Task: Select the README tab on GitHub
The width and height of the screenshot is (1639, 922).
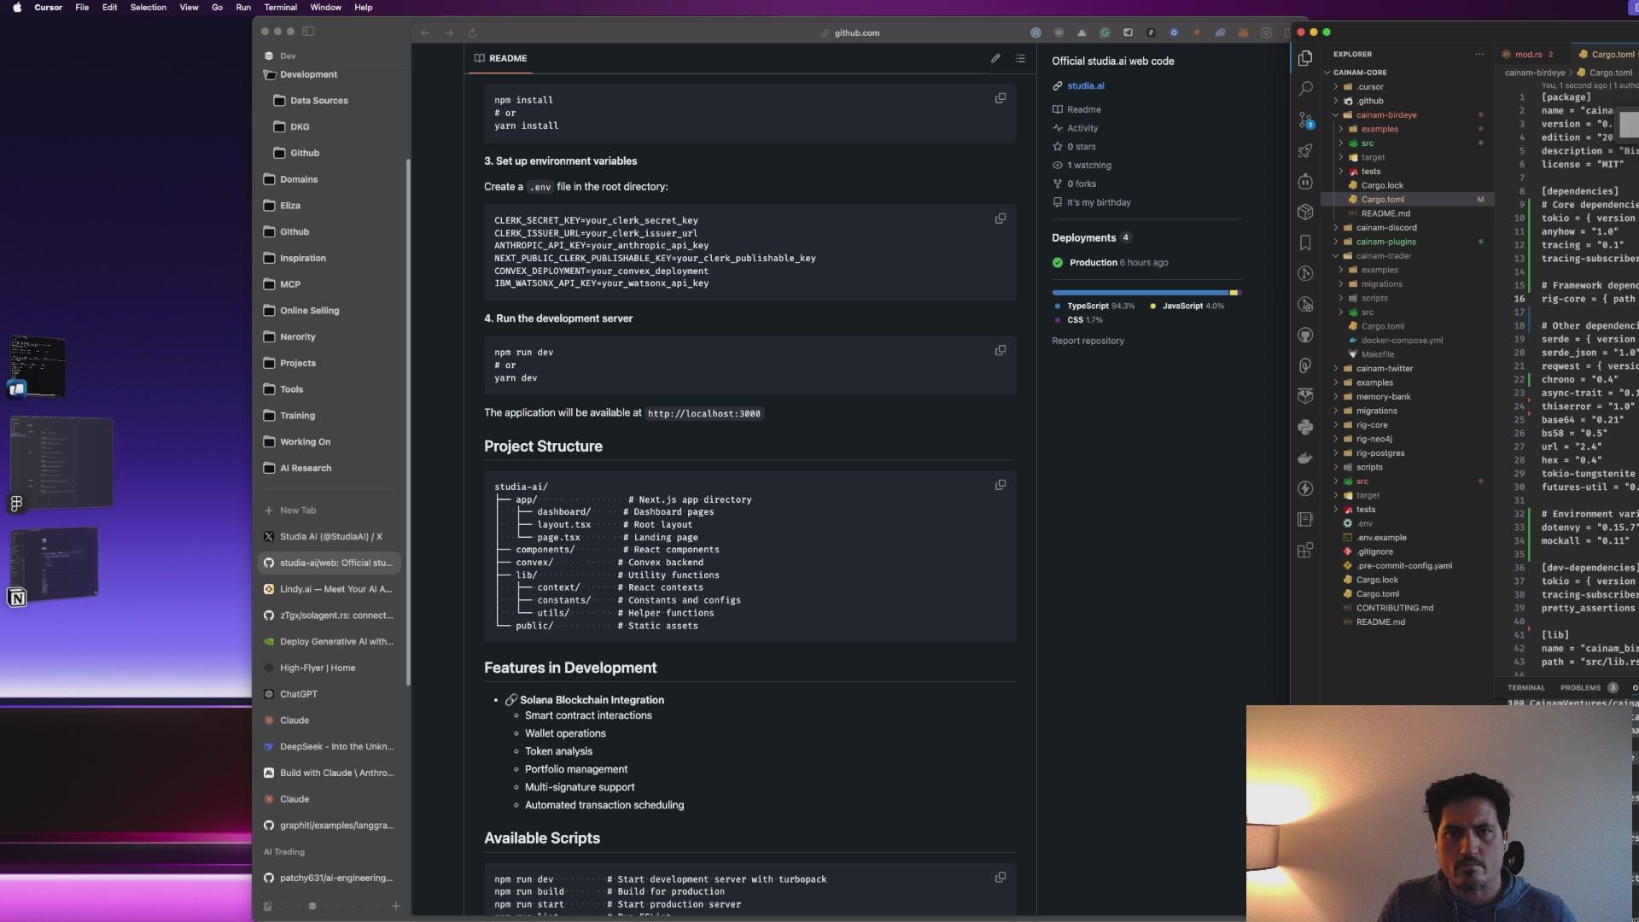Action: pos(501,58)
